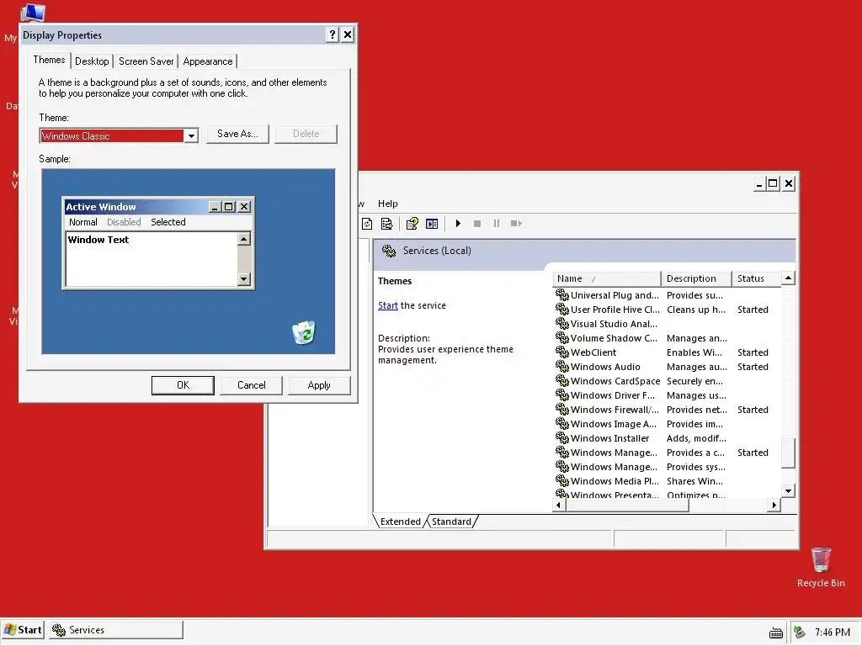
Task: Click the horizontal scroll right arrow
Action: coord(774,505)
